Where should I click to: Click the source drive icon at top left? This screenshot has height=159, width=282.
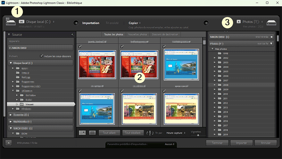[x=11, y=22]
